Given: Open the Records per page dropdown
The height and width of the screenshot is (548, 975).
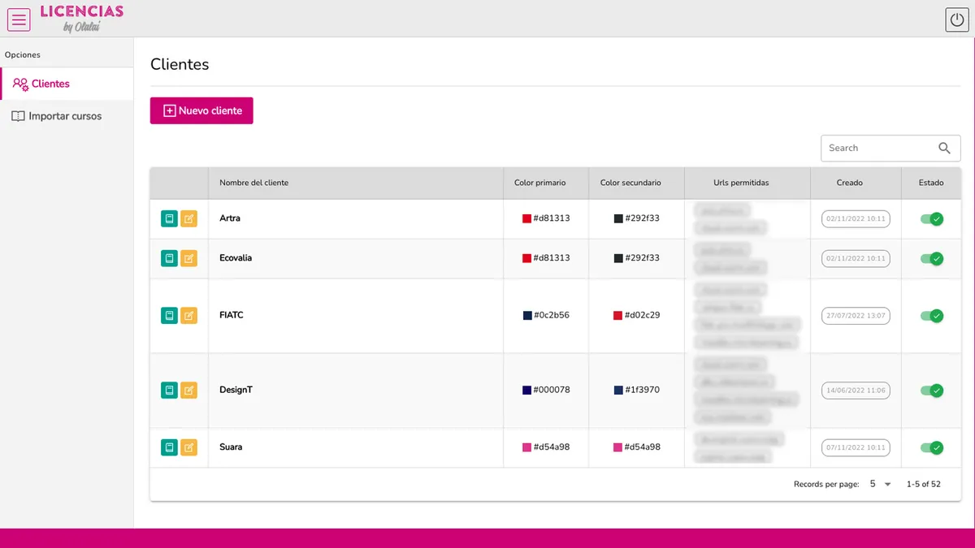Looking at the screenshot, I should tap(880, 484).
